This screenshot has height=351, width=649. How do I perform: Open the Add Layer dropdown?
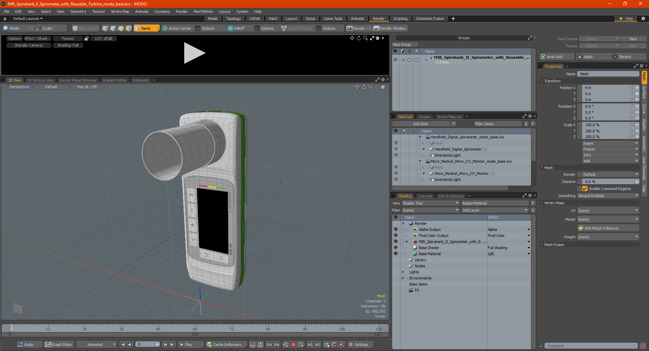[x=495, y=210]
